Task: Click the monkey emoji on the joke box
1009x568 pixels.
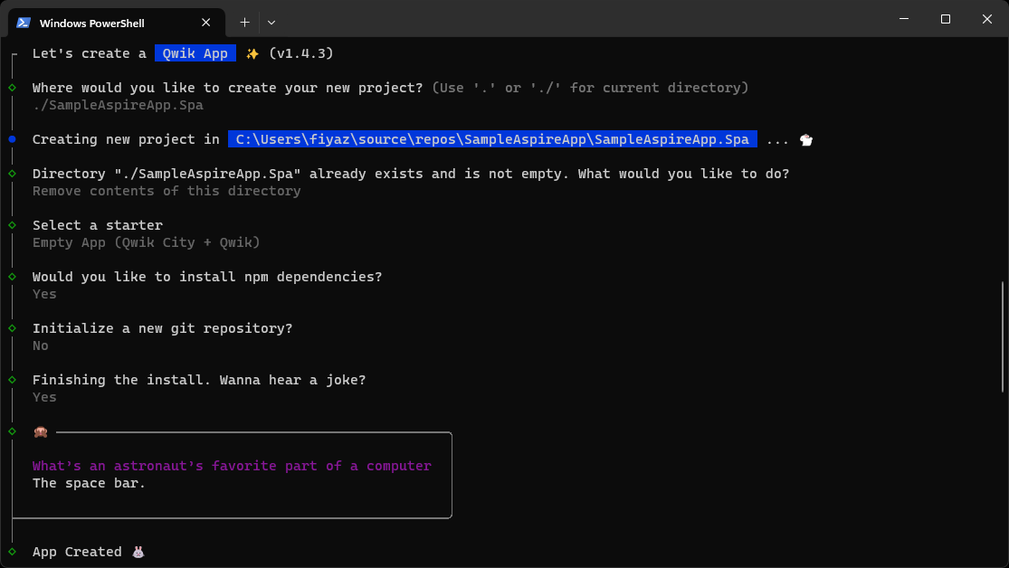Action: pos(41,431)
